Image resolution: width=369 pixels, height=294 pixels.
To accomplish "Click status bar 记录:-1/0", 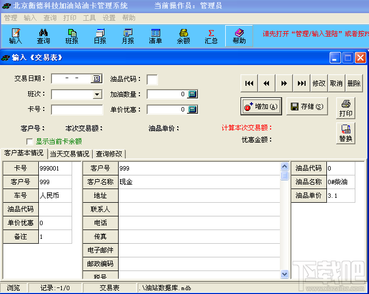I will [x=55, y=288].
